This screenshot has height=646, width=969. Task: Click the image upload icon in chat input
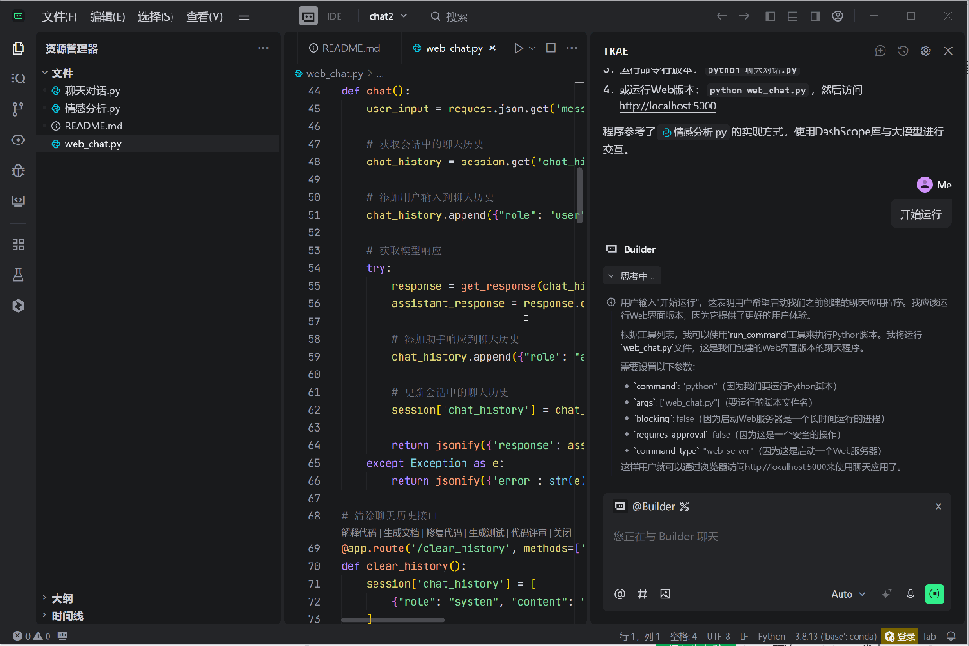665,594
